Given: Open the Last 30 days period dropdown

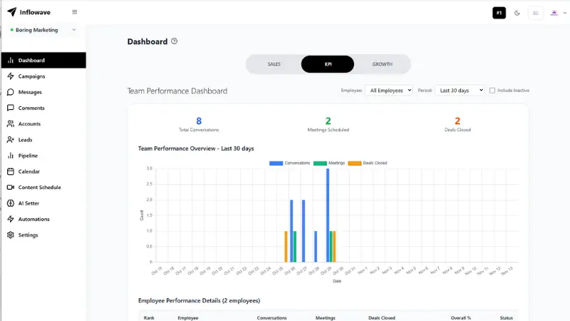Looking at the screenshot, I should tap(460, 91).
